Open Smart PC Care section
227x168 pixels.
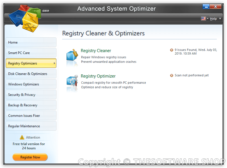[x=31, y=53]
